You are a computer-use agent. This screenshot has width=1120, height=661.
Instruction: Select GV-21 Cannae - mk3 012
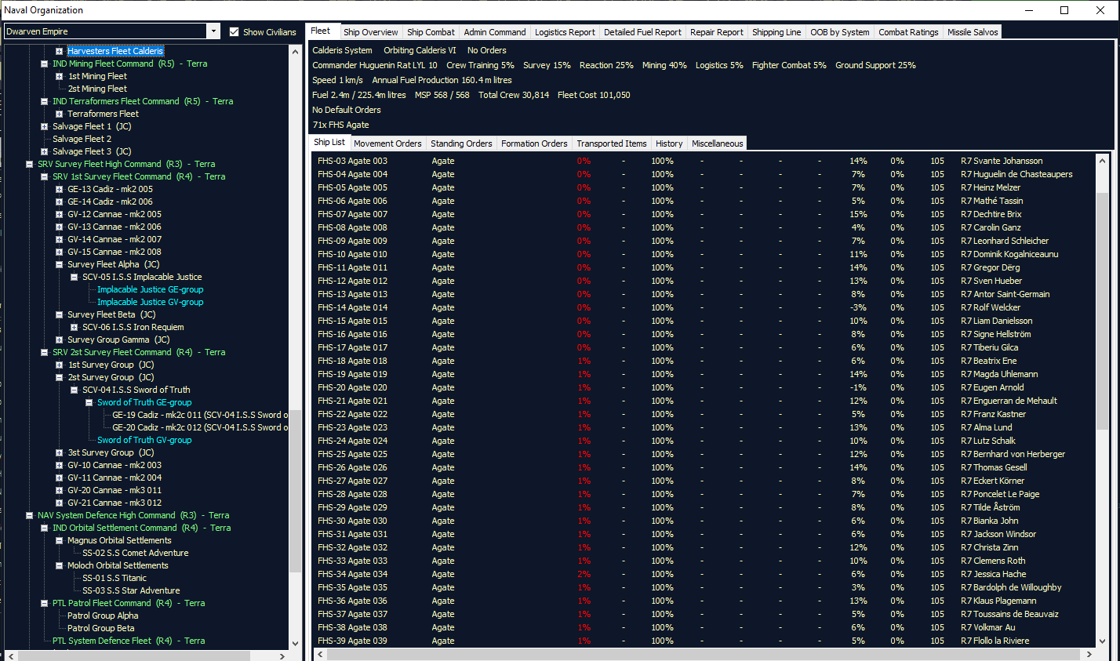point(115,503)
